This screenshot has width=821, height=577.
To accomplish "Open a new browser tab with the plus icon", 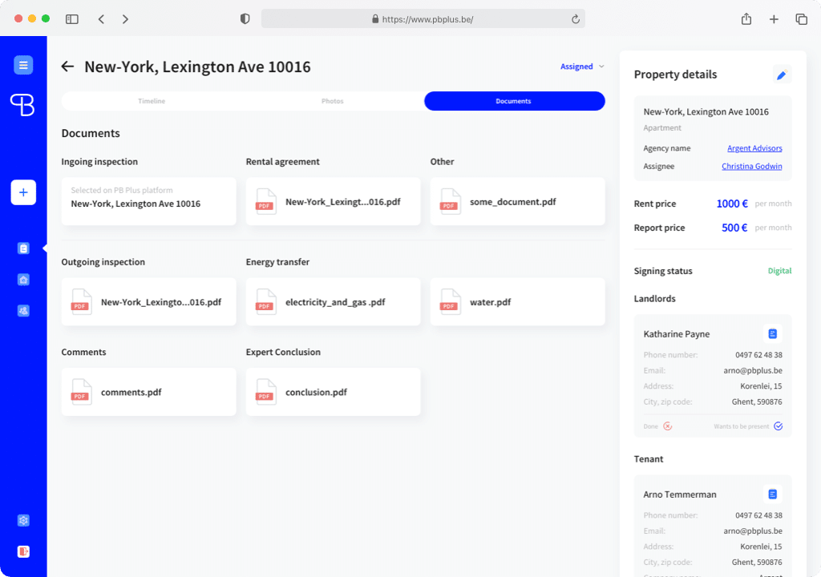I will coord(774,19).
